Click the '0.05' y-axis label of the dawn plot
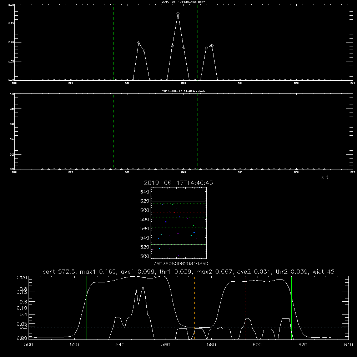Image resolution: width=357 pixels, height=357 pixels. [11, 61]
